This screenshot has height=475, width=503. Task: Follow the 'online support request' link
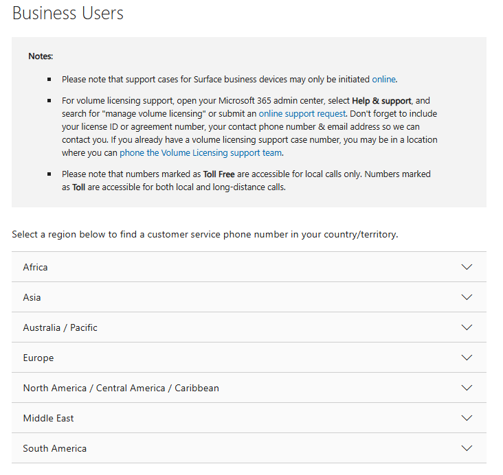click(x=302, y=113)
